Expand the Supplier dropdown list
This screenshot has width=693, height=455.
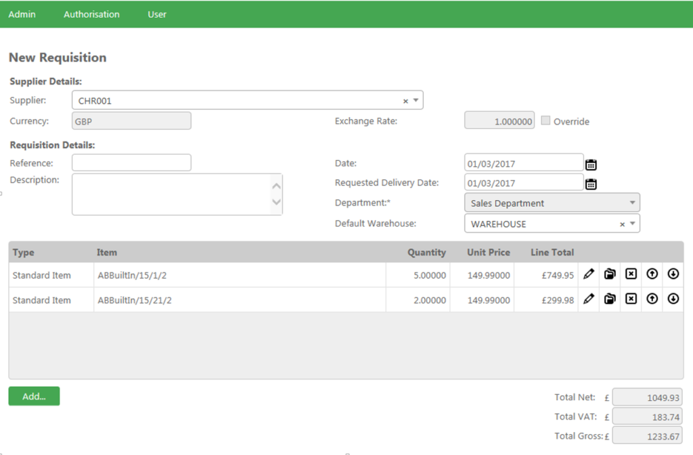[416, 100]
